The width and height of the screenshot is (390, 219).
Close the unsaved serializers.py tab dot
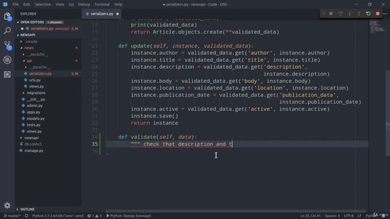coord(118,14)
